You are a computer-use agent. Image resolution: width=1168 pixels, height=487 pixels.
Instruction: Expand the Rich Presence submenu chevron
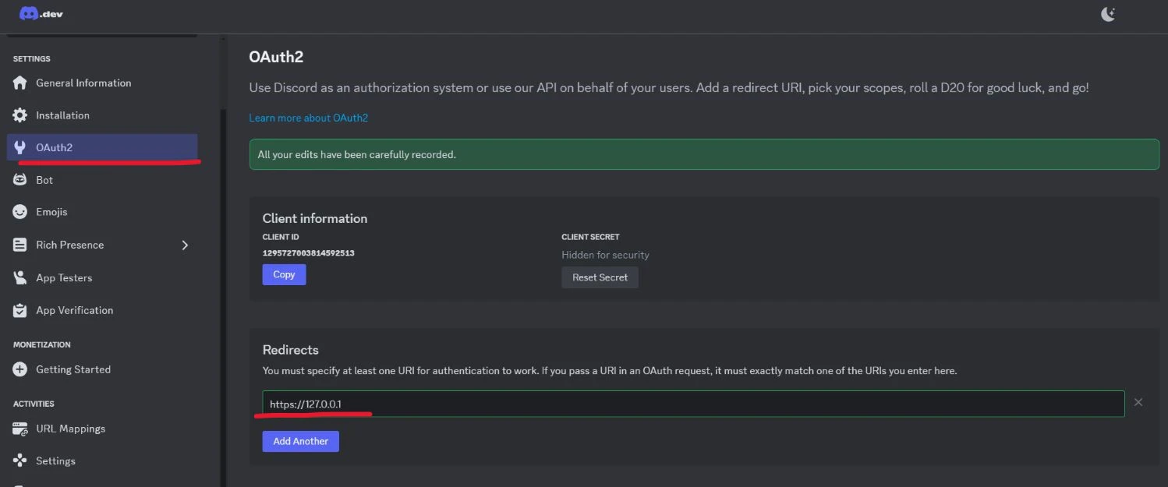click(185, 245)
